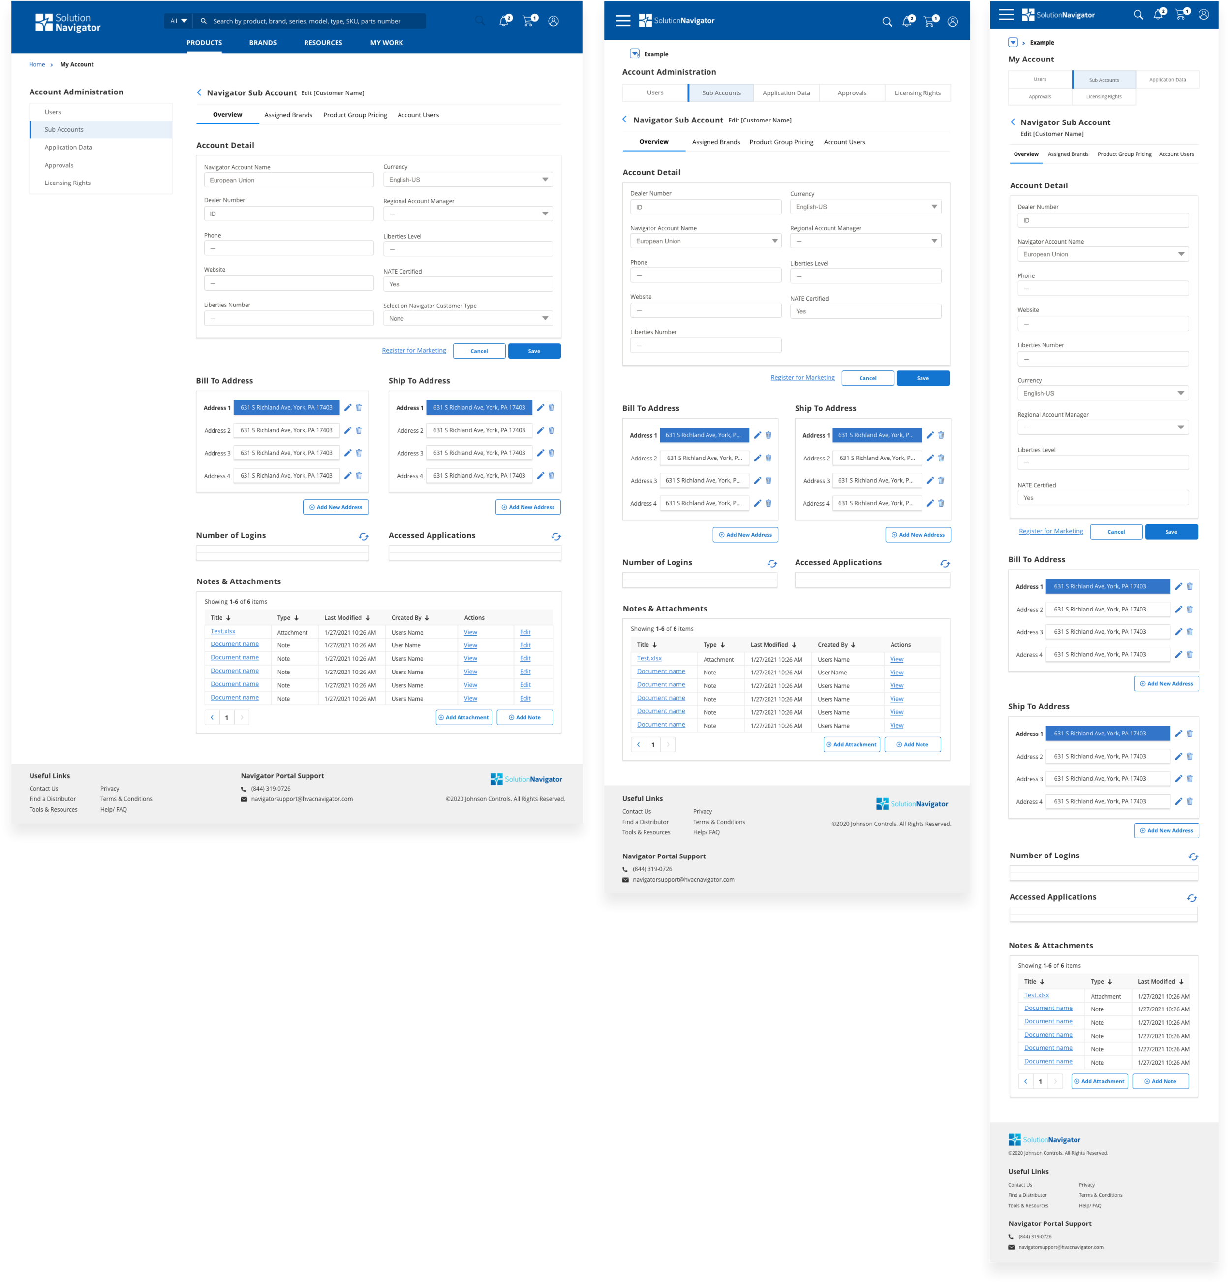1230x1284 pixels.
Task: Open PRODUCTS menu in desktop navigation
Action: [204, 43]
